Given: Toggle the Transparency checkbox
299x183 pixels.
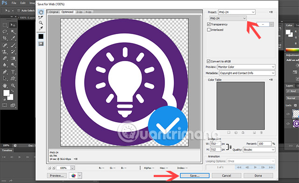Looking at the screenshot, I should (x=209, y=24).
